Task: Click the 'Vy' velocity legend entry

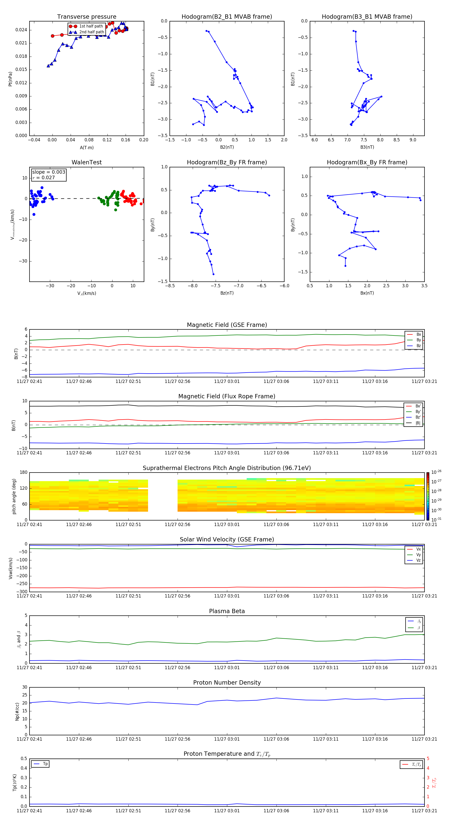Action: (x=414, y=555)
